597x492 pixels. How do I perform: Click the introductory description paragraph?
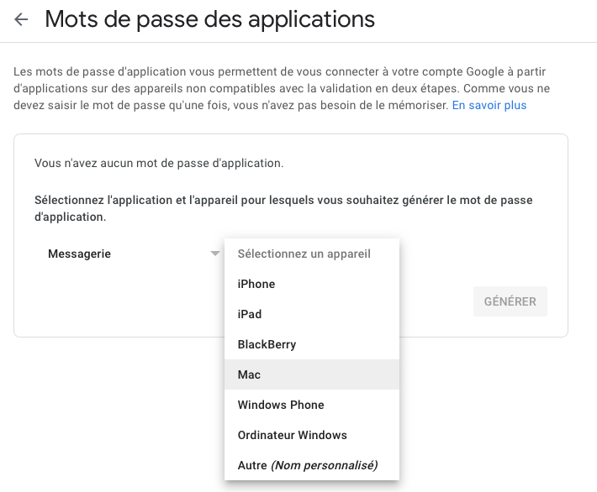tap(252, 89)
